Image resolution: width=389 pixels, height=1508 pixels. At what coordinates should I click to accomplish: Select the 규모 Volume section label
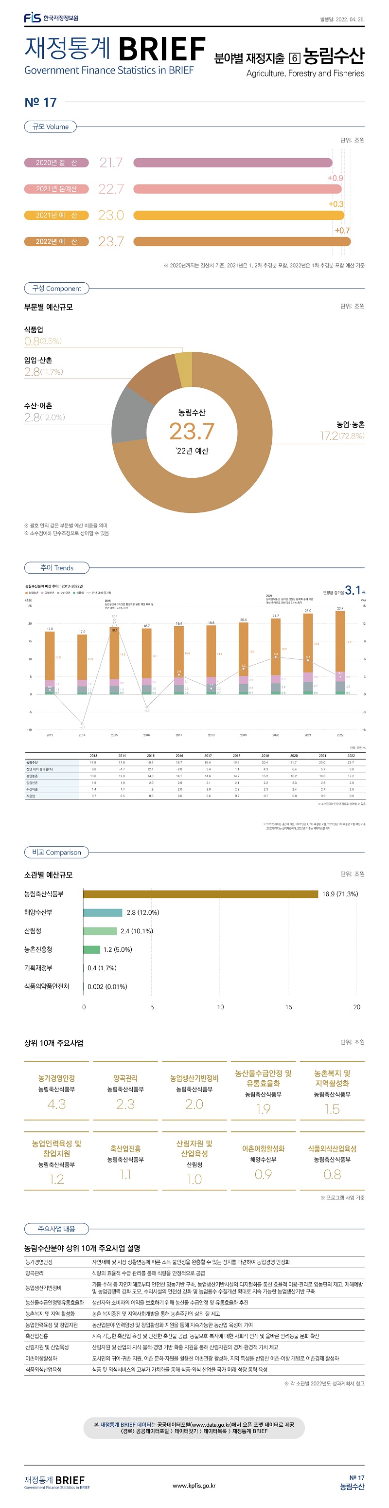coord(50,127)
